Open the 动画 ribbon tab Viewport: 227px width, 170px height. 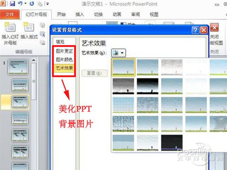coord(117,15)
